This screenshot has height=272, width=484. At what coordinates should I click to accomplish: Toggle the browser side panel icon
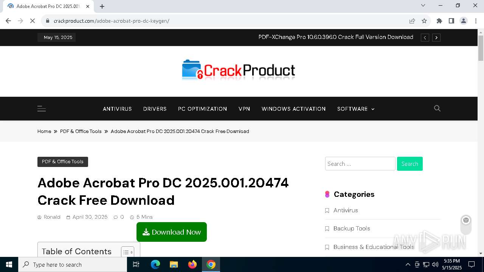coord(451,21)
